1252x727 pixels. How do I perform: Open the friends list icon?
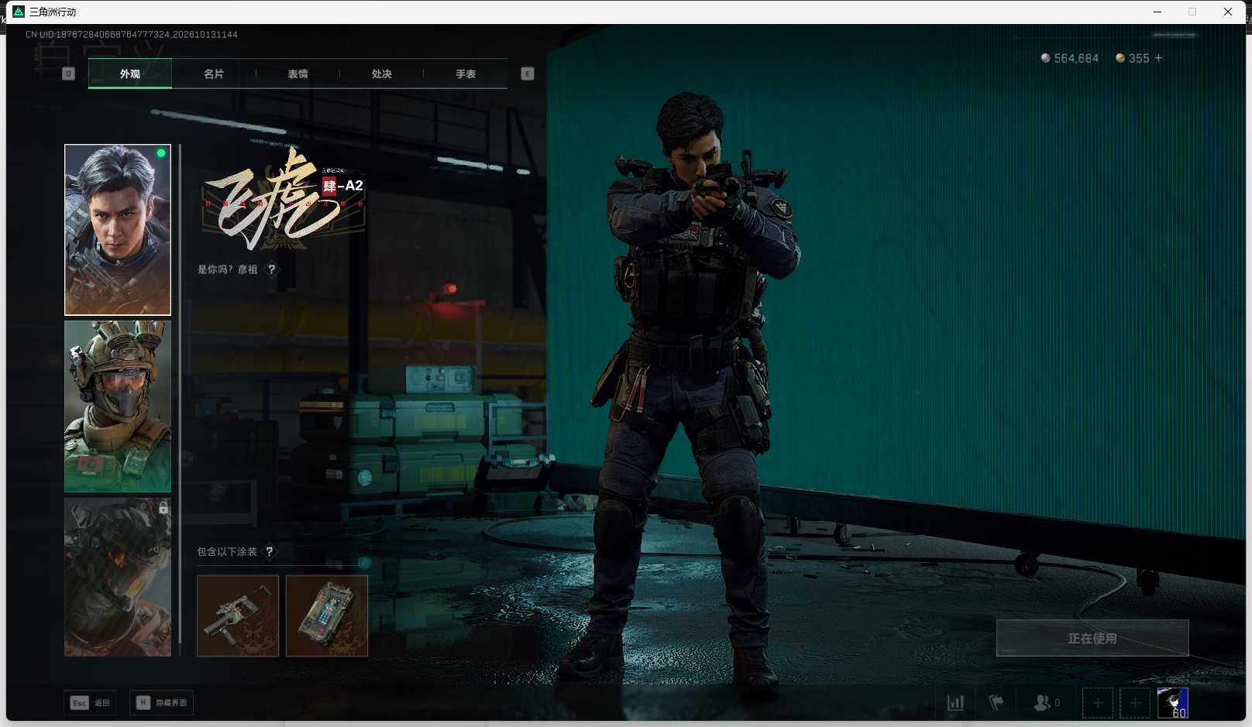pyautogui.click(x=1046, y=703)
